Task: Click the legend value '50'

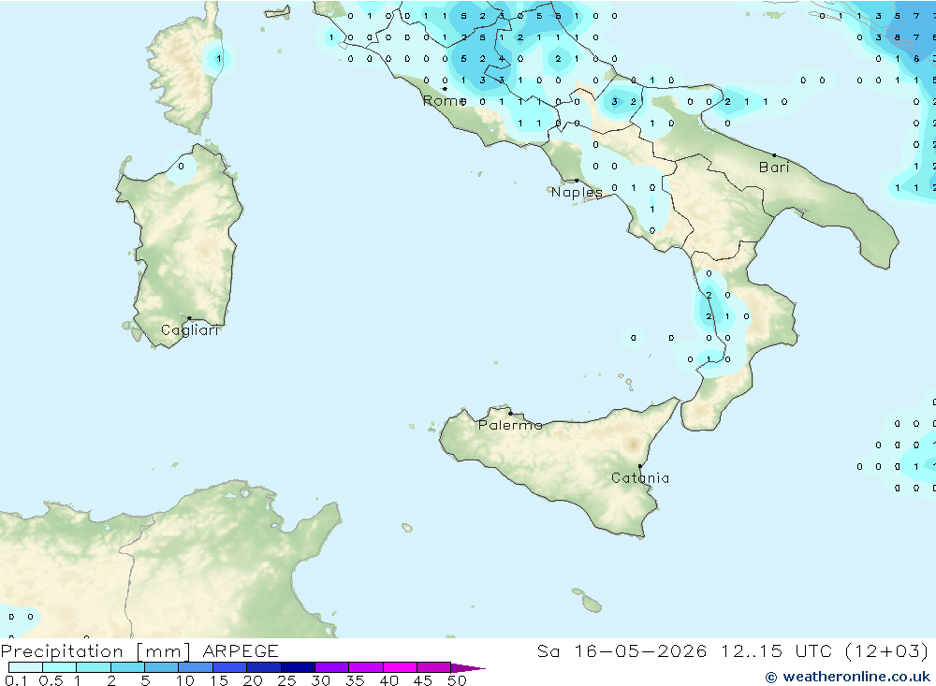Action: tap(457, 680)
